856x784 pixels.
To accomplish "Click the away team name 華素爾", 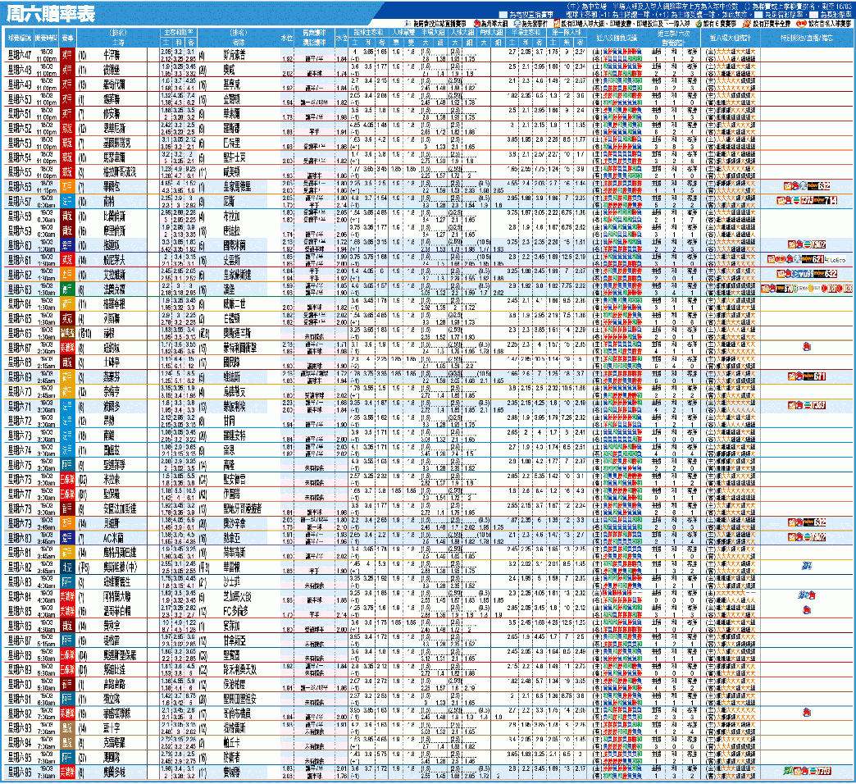I will tap(231, 113).
